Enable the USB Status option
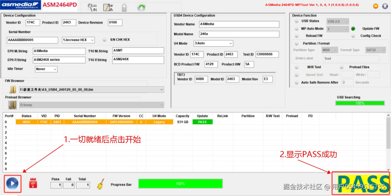The image size is (391, 196). pyautogui.click(x=297, y=21)
